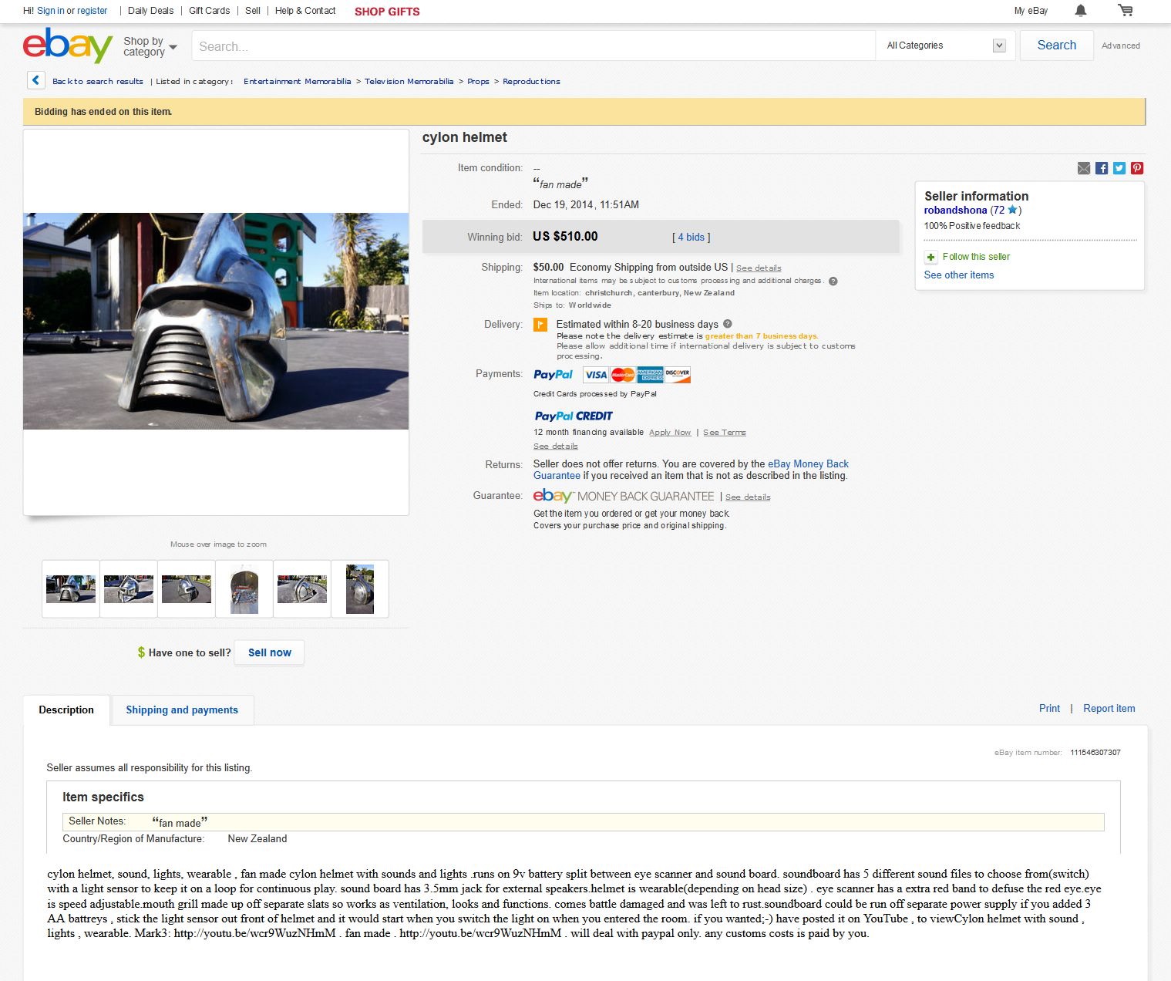Click See details next to shipping
The height and width of the screenshot is (981, 1171).
click(x=759, y=268)
